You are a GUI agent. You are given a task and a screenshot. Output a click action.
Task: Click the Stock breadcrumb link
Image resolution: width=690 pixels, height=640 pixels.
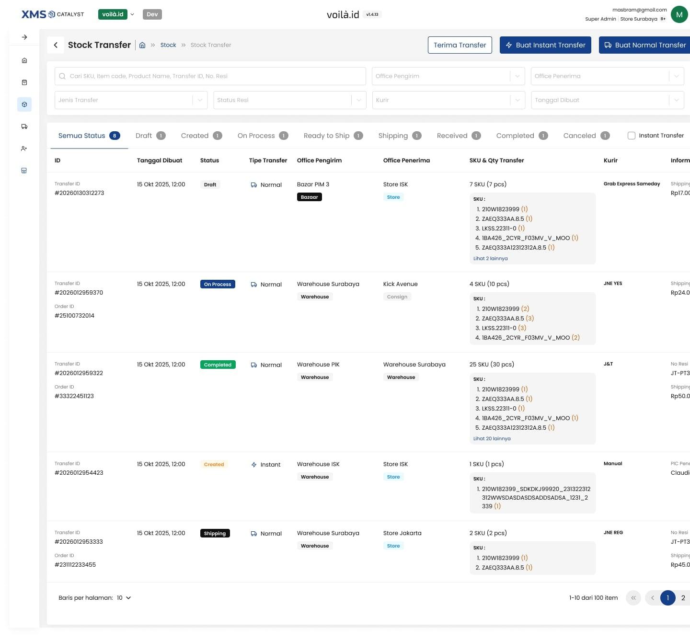168,45
